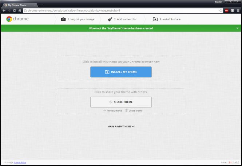Click the page icon in the address bar
242x166 pixels.
coord(25,11)
